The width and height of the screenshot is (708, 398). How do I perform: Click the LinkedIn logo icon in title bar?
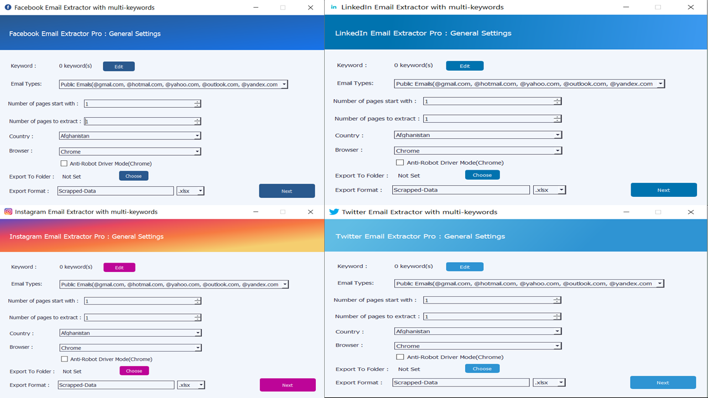334,7
